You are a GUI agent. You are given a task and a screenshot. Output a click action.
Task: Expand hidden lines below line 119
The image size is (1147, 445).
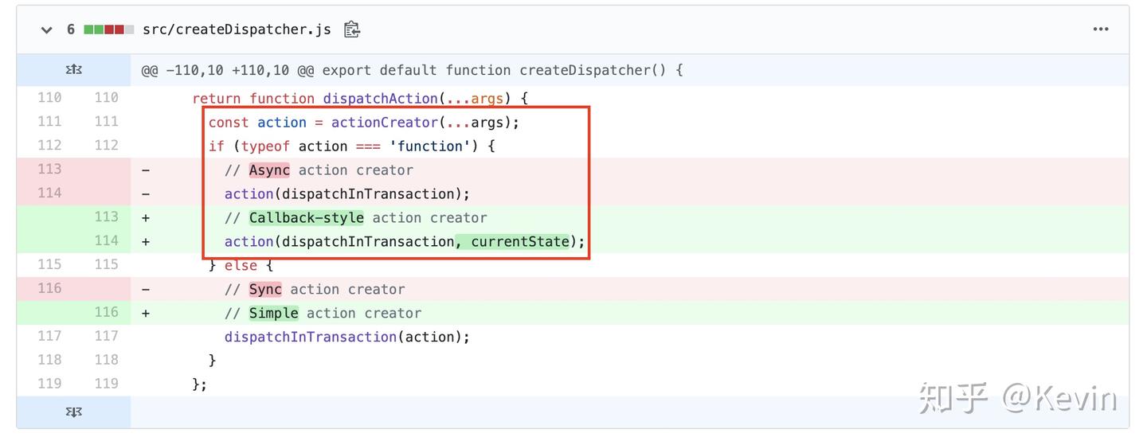click(73, 412)
